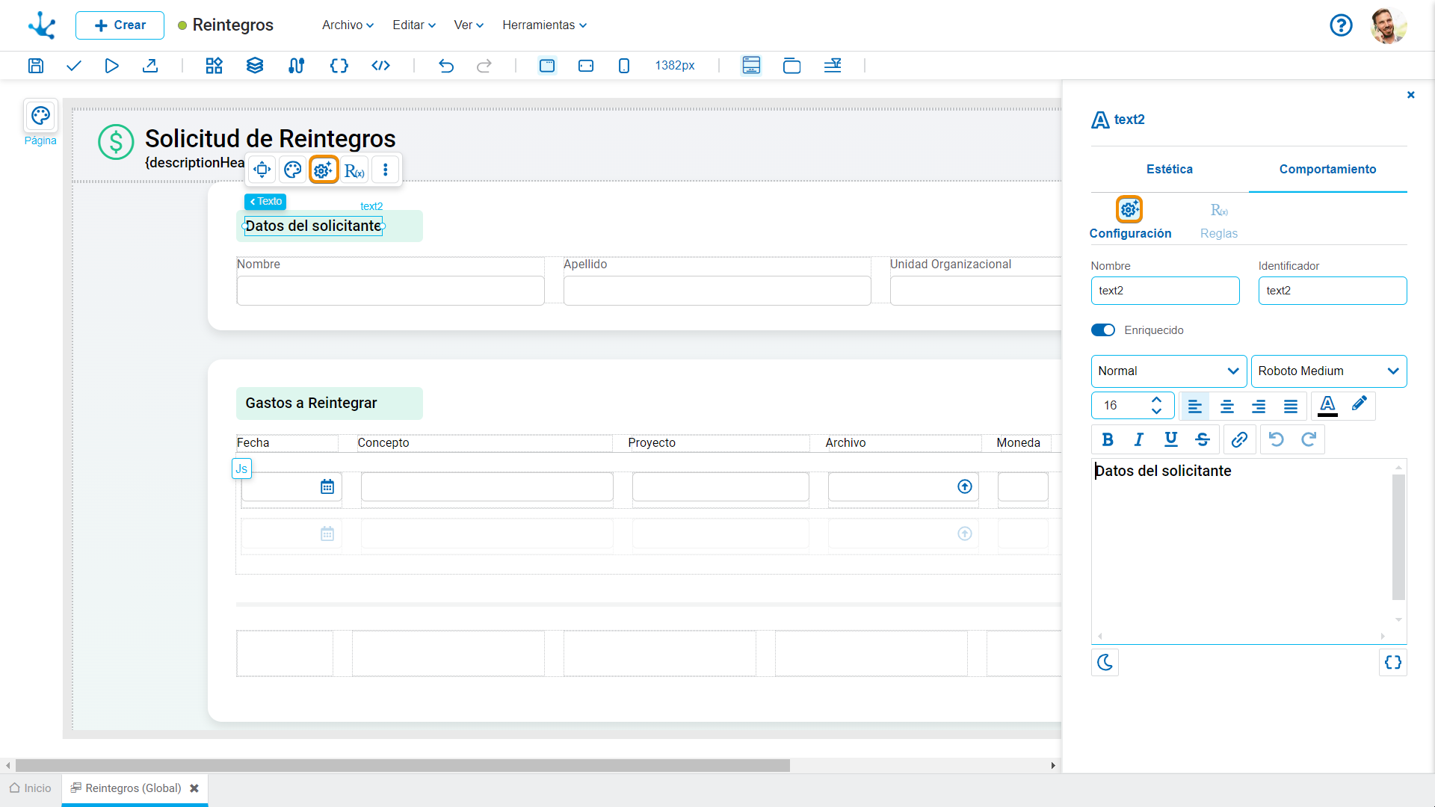Align text left

(1195, 406)
